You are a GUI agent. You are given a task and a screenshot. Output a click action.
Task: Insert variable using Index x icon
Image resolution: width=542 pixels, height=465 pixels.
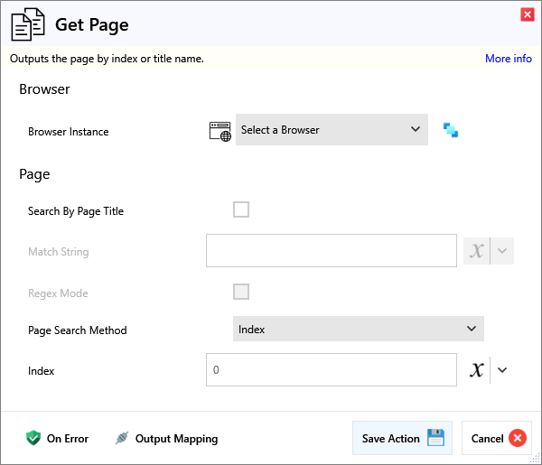tap(476, 369)
